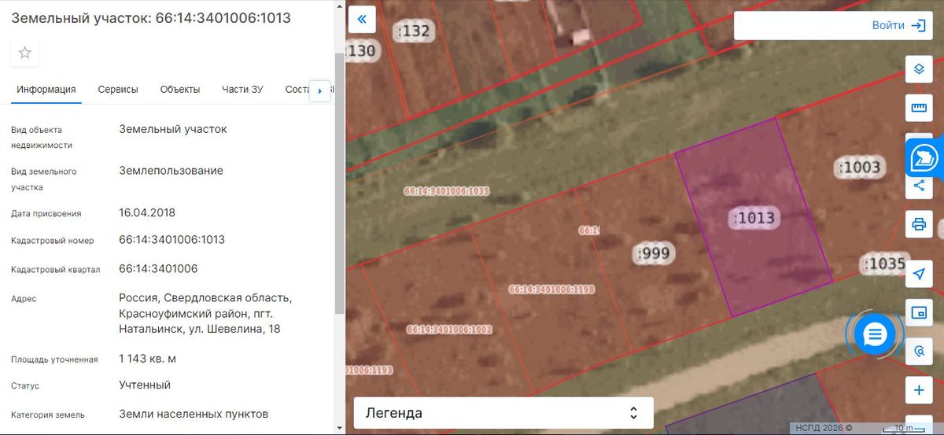Click the area value 1 143 кв. м
This screenshot has width=944, height=435.
pyautogui.click(x=147, y=358)
